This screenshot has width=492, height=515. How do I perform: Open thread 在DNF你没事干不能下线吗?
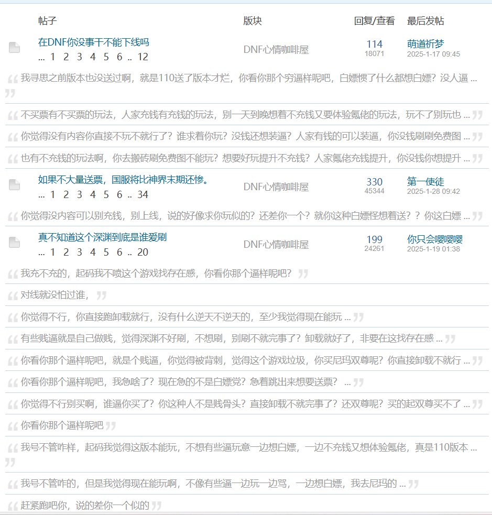[x=94, y=42]
